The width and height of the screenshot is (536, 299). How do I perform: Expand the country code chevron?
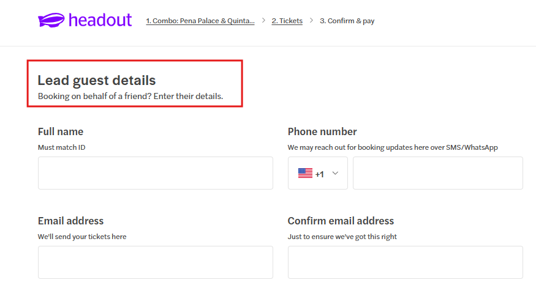(335, 173)
